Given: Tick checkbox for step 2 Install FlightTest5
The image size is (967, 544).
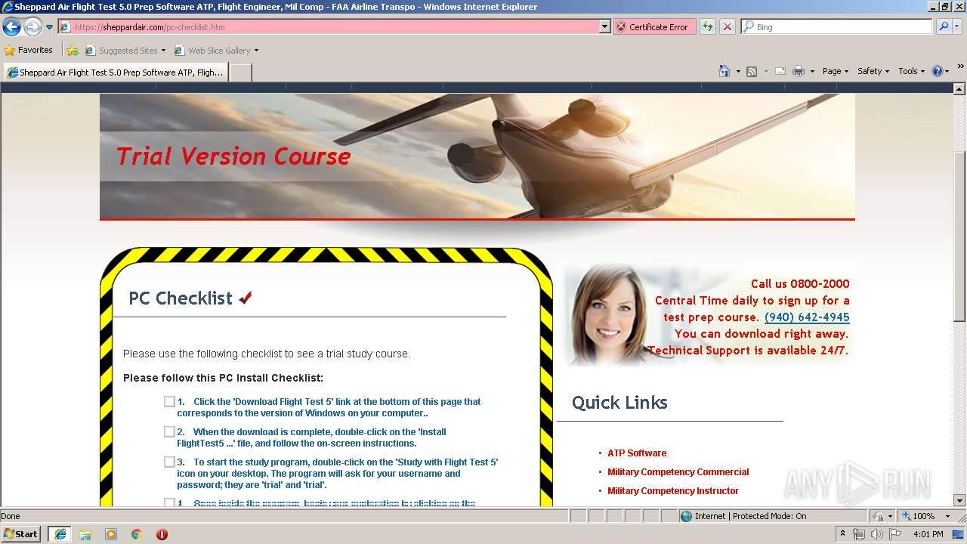Looking at the screenshot, I should (x=169, y=431).
